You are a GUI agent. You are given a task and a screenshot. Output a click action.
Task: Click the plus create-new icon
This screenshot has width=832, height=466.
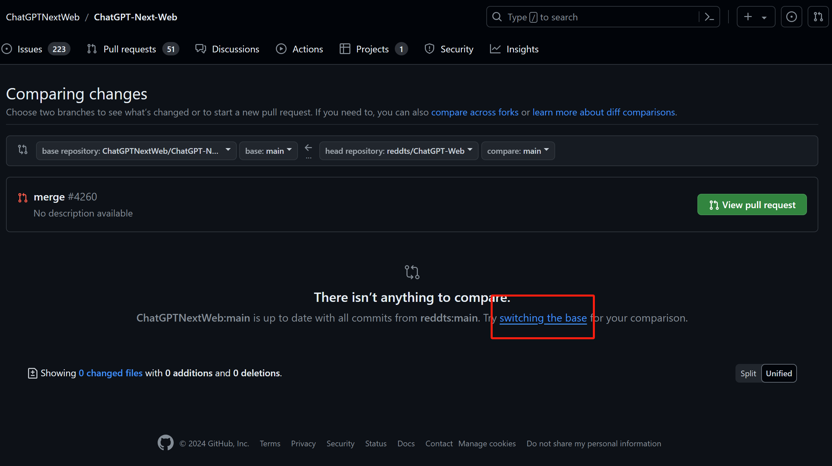coord(748,17)
